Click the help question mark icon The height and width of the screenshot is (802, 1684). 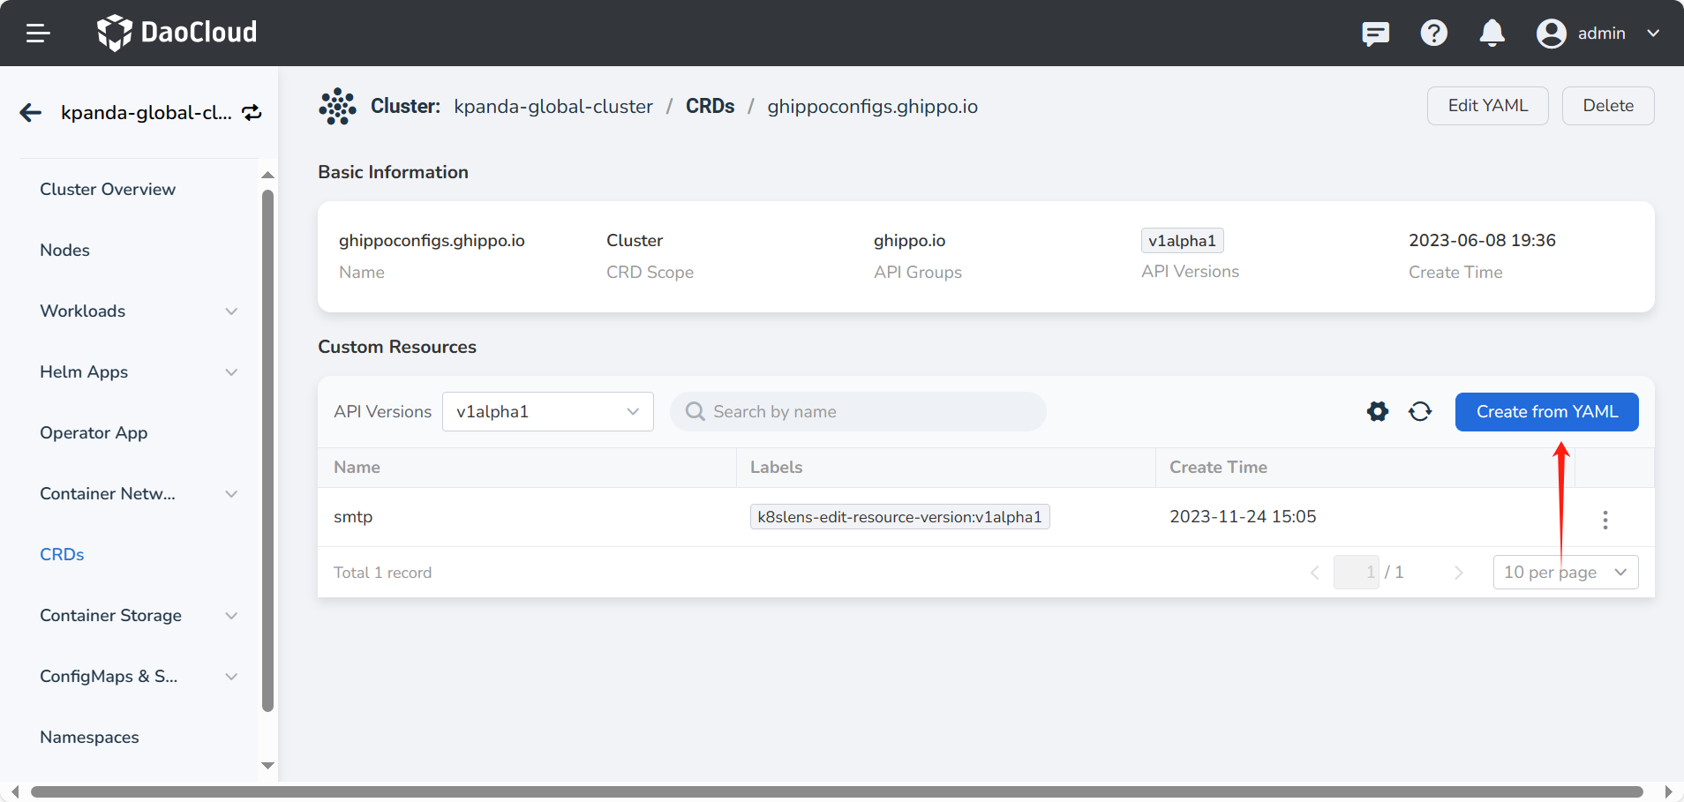coord(1433,34)
